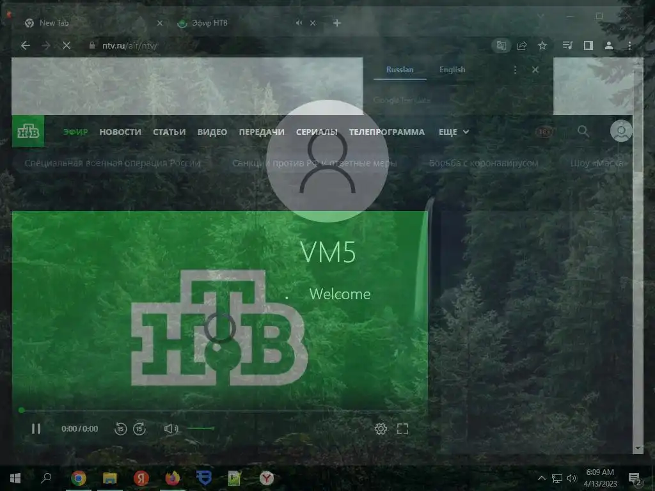This screenshot has height=491, width=655.
Task: Open the Google Translate icon
Action: 501,45
